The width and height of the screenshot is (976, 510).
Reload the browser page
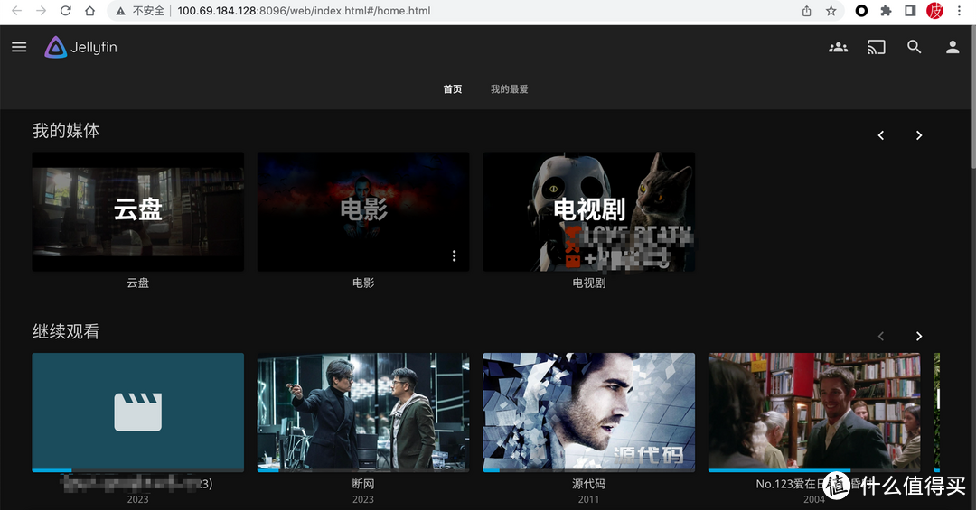point(65,11)
